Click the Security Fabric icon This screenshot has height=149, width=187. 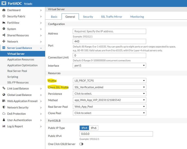click(4, 16)
